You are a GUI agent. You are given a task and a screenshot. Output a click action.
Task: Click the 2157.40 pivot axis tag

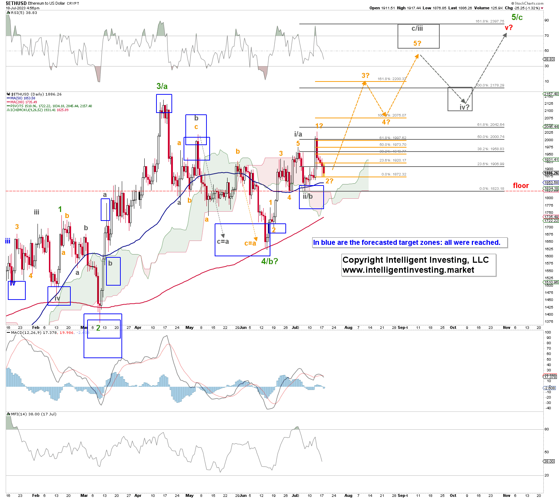551,94
